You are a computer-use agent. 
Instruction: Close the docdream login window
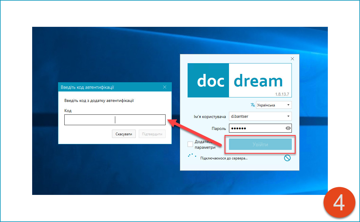click(x=292, y=59)
